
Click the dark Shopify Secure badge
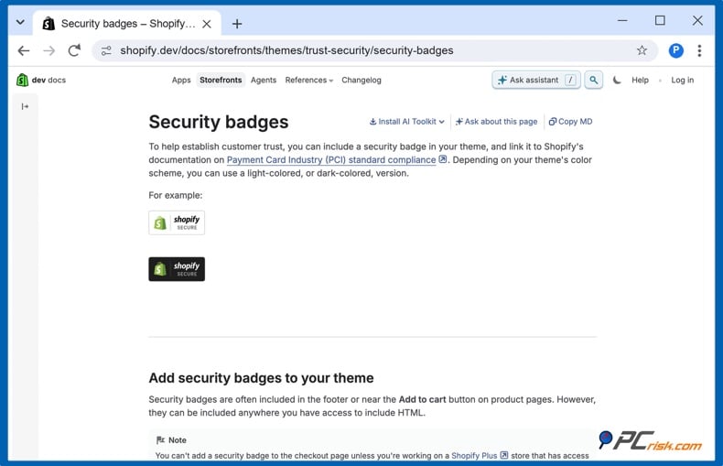coord(177,269)
